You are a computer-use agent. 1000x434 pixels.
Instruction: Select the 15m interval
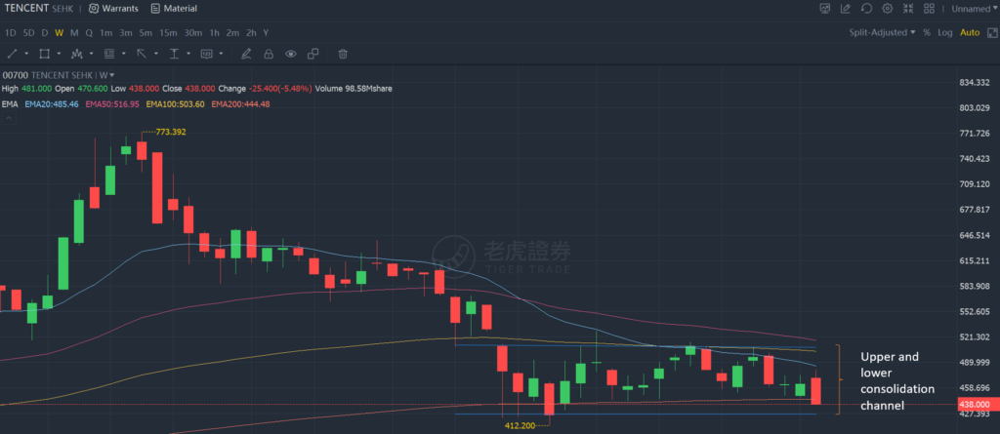(x=168, y=32)
